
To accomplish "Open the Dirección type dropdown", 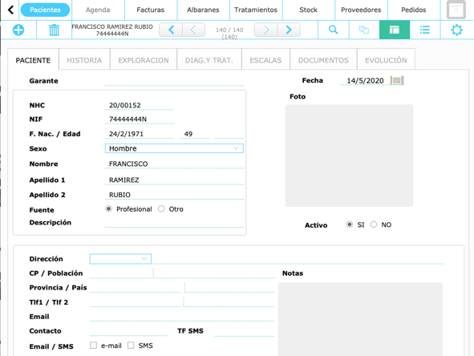I will 120,259.
